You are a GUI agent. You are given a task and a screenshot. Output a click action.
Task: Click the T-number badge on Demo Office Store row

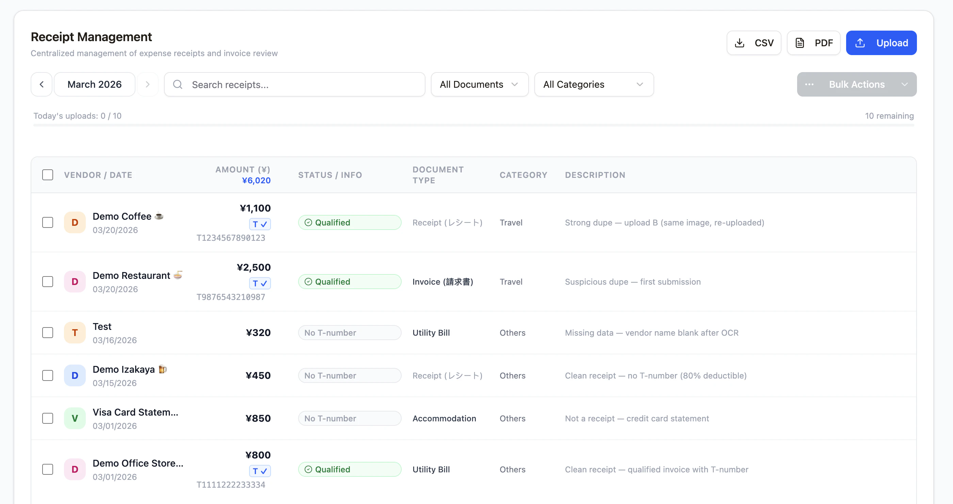(x=260, y=471)
